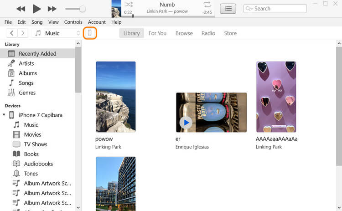This screenshot has height=211, width=342.
Task: Toggle repeat in the now playing display
Action: click(207, 5)
